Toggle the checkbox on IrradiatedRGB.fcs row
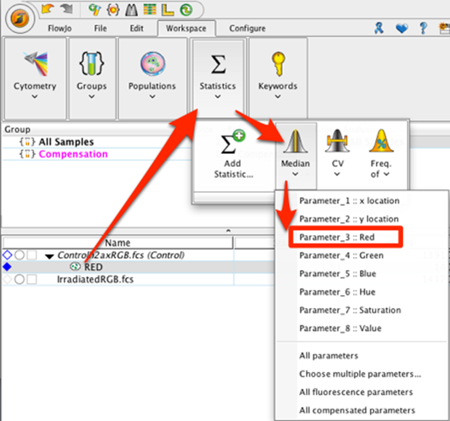This screenshot has height=421, width=450. [31, 279]
